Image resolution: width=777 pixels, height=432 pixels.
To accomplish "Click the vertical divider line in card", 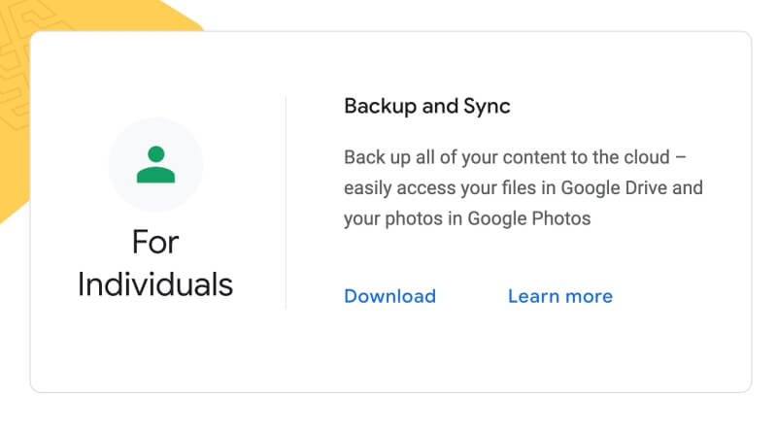I will tap(286, 202).
